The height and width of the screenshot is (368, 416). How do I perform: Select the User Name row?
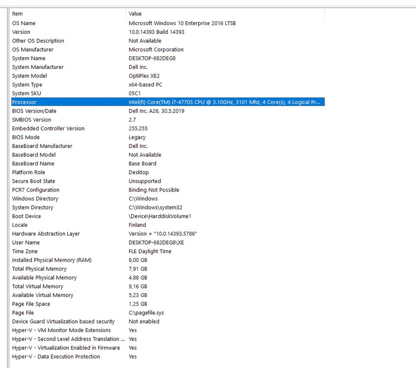(x=168, y=242)
